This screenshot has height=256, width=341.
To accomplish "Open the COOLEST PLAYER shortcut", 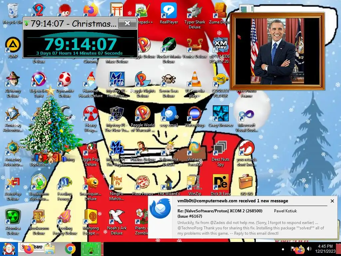I will pos(220,85).
